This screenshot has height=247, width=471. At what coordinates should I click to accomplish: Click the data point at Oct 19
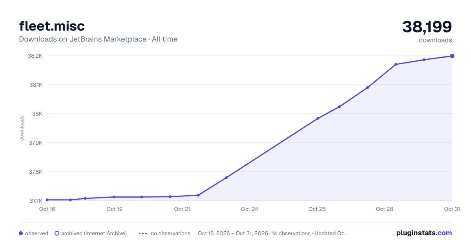click(114, 197)
